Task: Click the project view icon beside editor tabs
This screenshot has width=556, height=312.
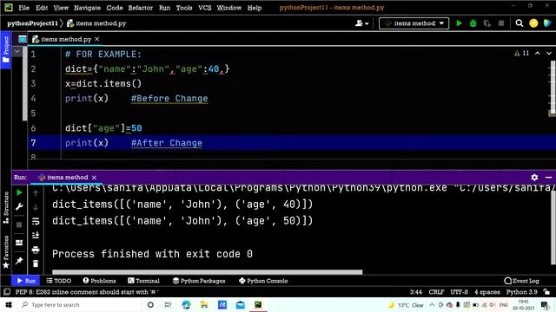Action: click(x=22, y=39)
